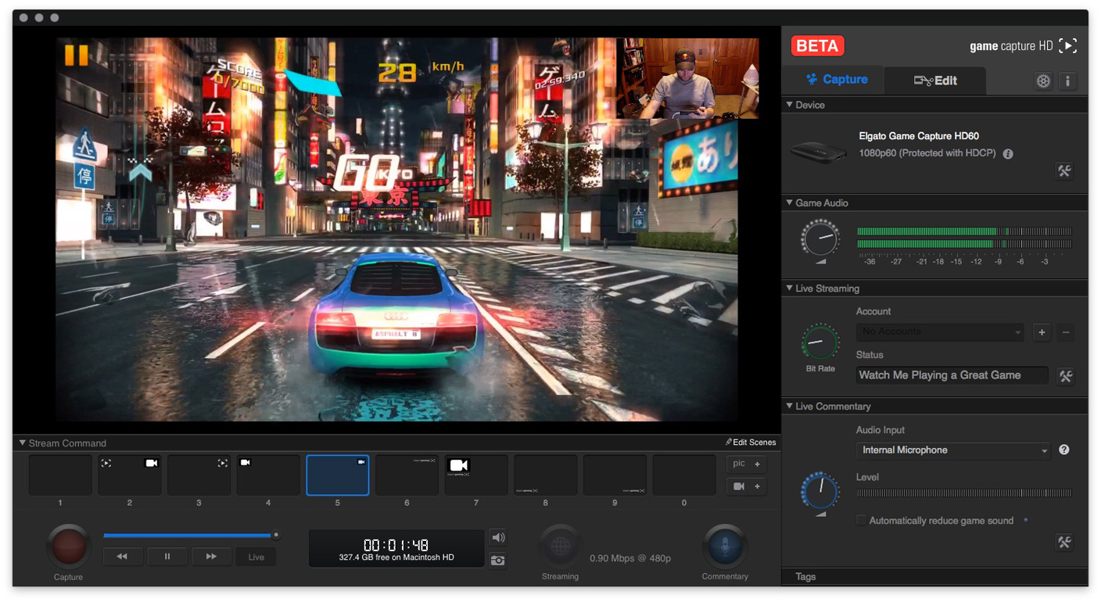The height and width of the screenshot is (602, 1101).
Task: Open the Audio Input Internal Microphone dropdown
Action: point(954,450)
